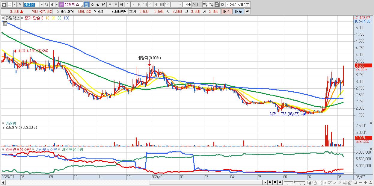Toggle the 평 button next to 매도
This screenshot has width=374, height=186.
[x=248, y=11]
